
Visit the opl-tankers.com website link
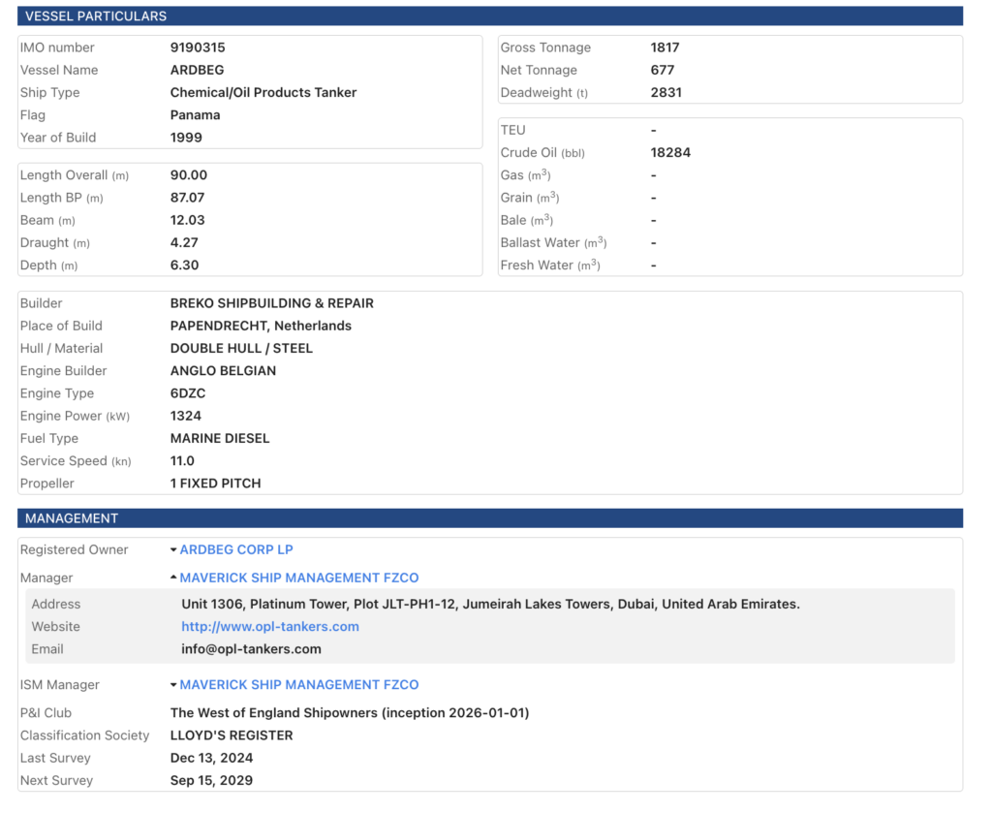click(x=270, y=626)
